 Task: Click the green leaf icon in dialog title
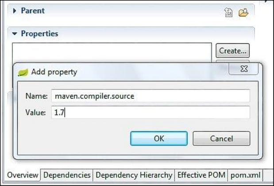(x=23, y=72)
